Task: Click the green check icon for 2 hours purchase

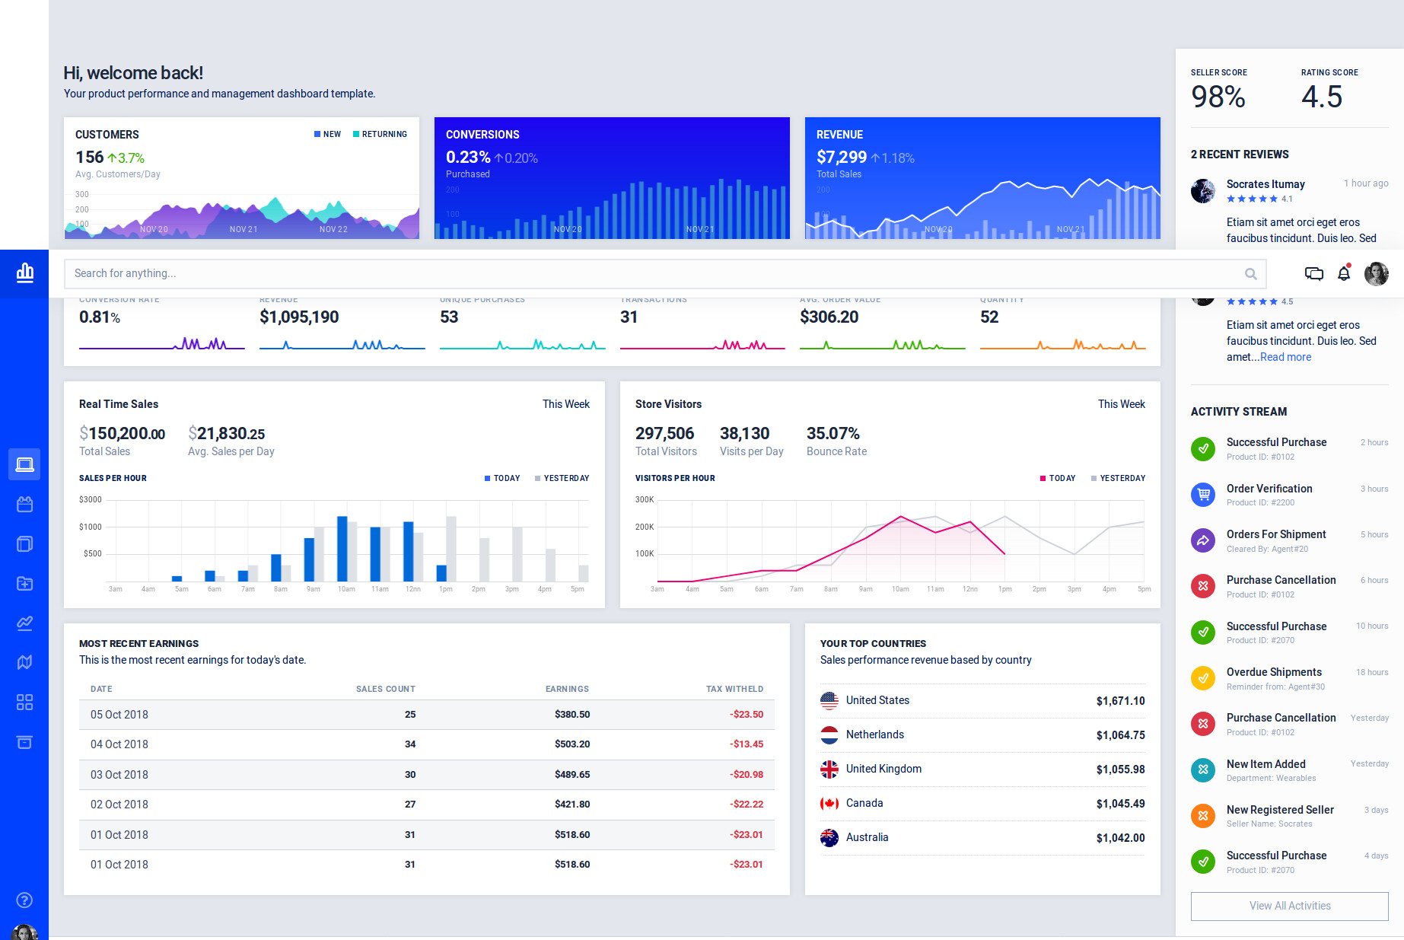Action: [1203, 449]
